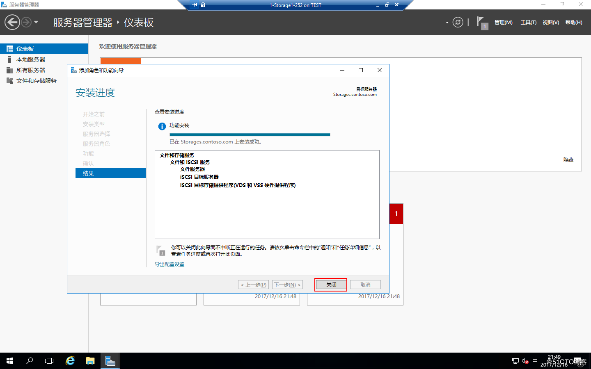
Task: Click the lock icon on the VM connection bar
Action: [x=203, y=5]
